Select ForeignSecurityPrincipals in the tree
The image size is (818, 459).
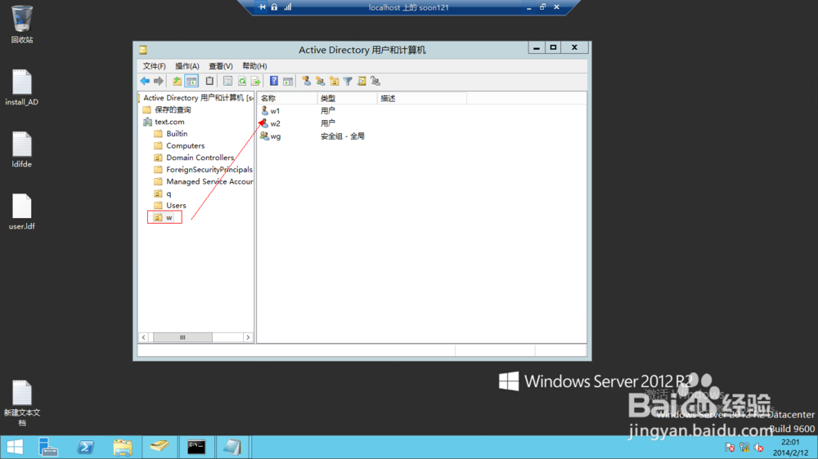tap(203, 169)
